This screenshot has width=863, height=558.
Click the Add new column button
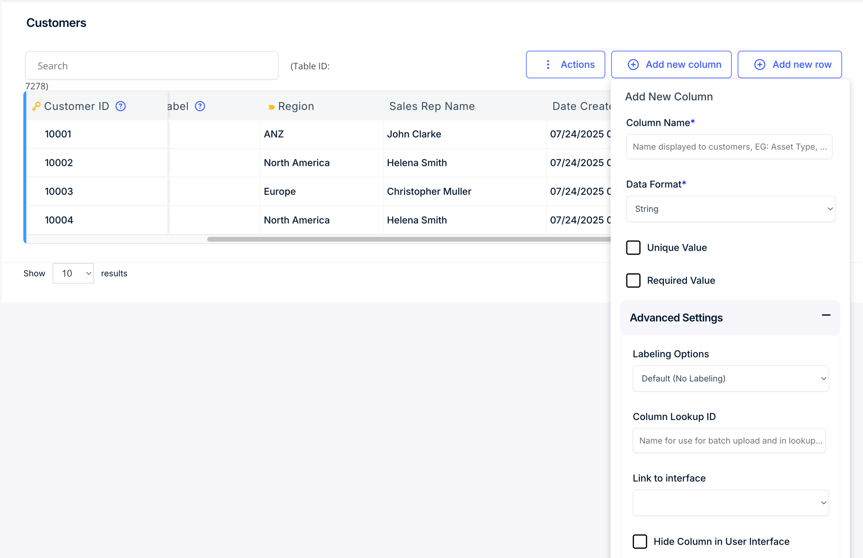(671, 64)
